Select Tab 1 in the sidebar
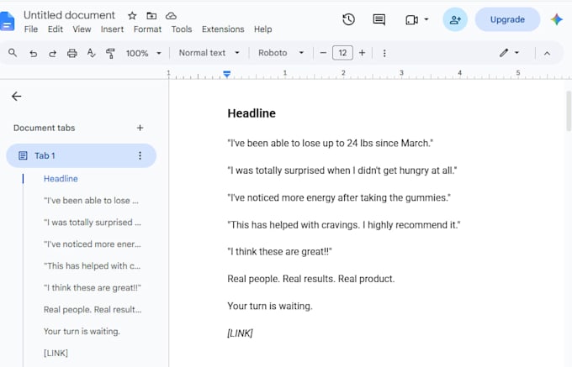Image resolution: width=572 pixels, height=367 pixels. pos(82,156)
